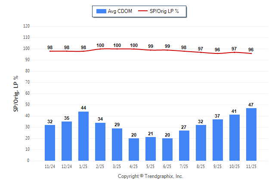Viewport: 278px width, 187px height.
Task: Click the 10/25 bar showing 41
Action: pos(235,137)
